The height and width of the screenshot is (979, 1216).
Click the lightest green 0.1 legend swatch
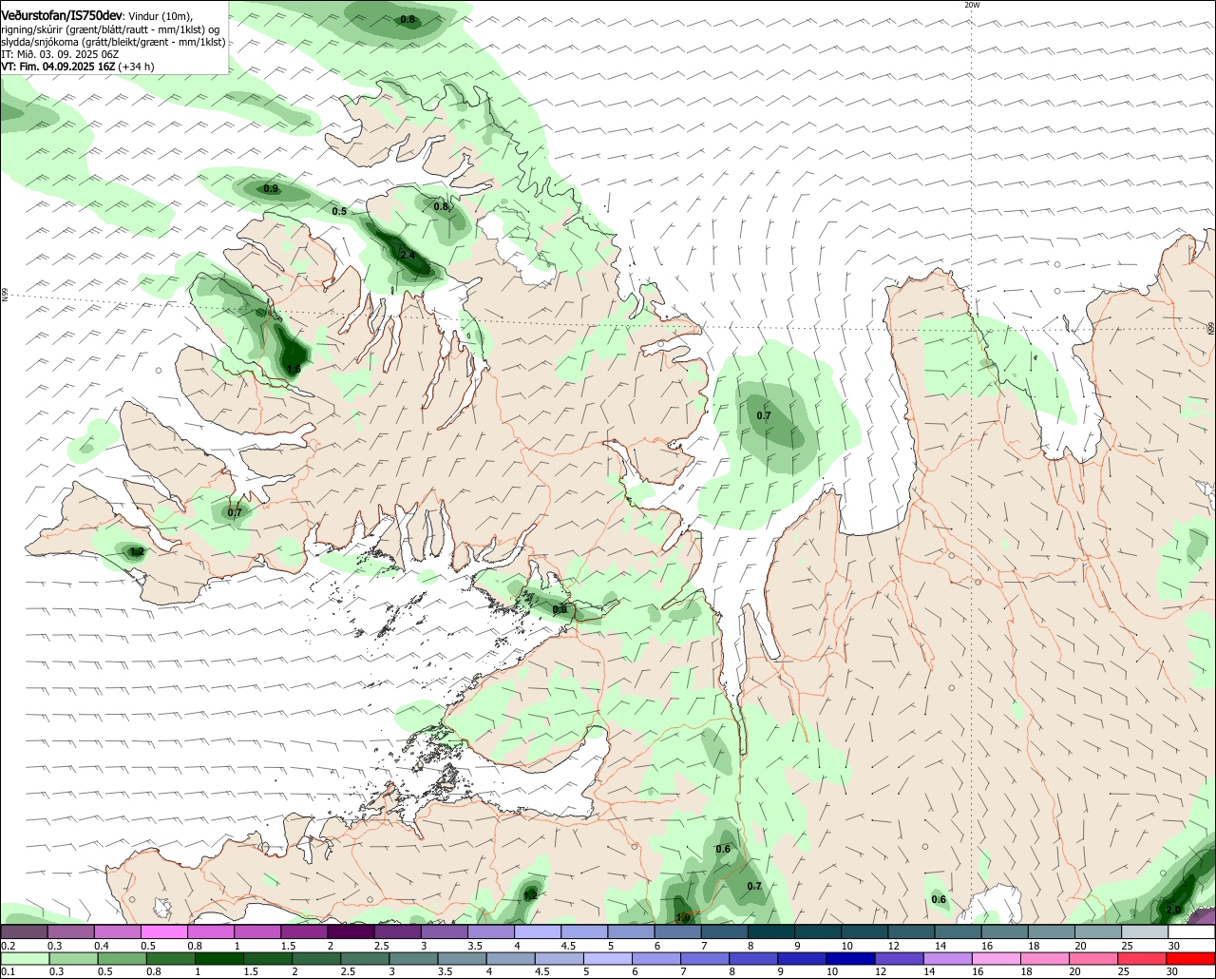pos(24,959)
